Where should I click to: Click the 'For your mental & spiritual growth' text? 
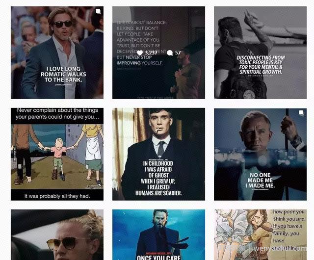tap(261, 70)
